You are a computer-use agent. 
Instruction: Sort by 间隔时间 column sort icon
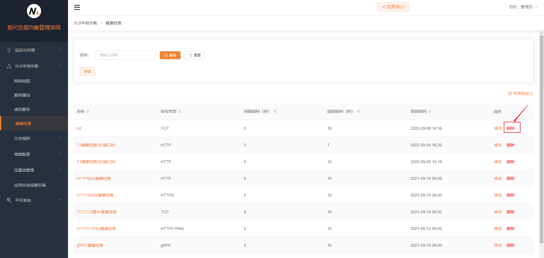[x=275, y=111]
